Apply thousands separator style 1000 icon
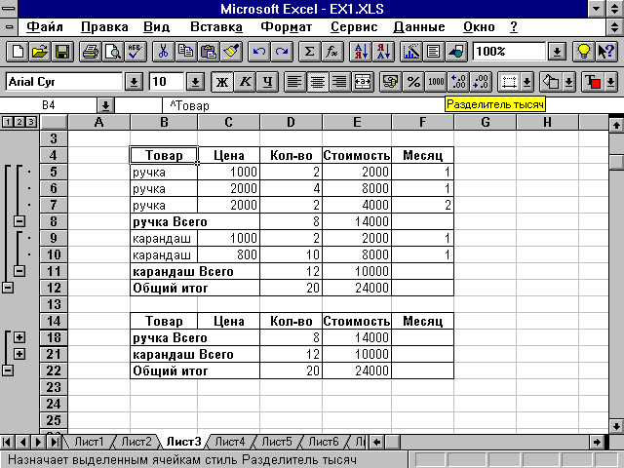Screen dimensions: 624x468 point(436,82)
